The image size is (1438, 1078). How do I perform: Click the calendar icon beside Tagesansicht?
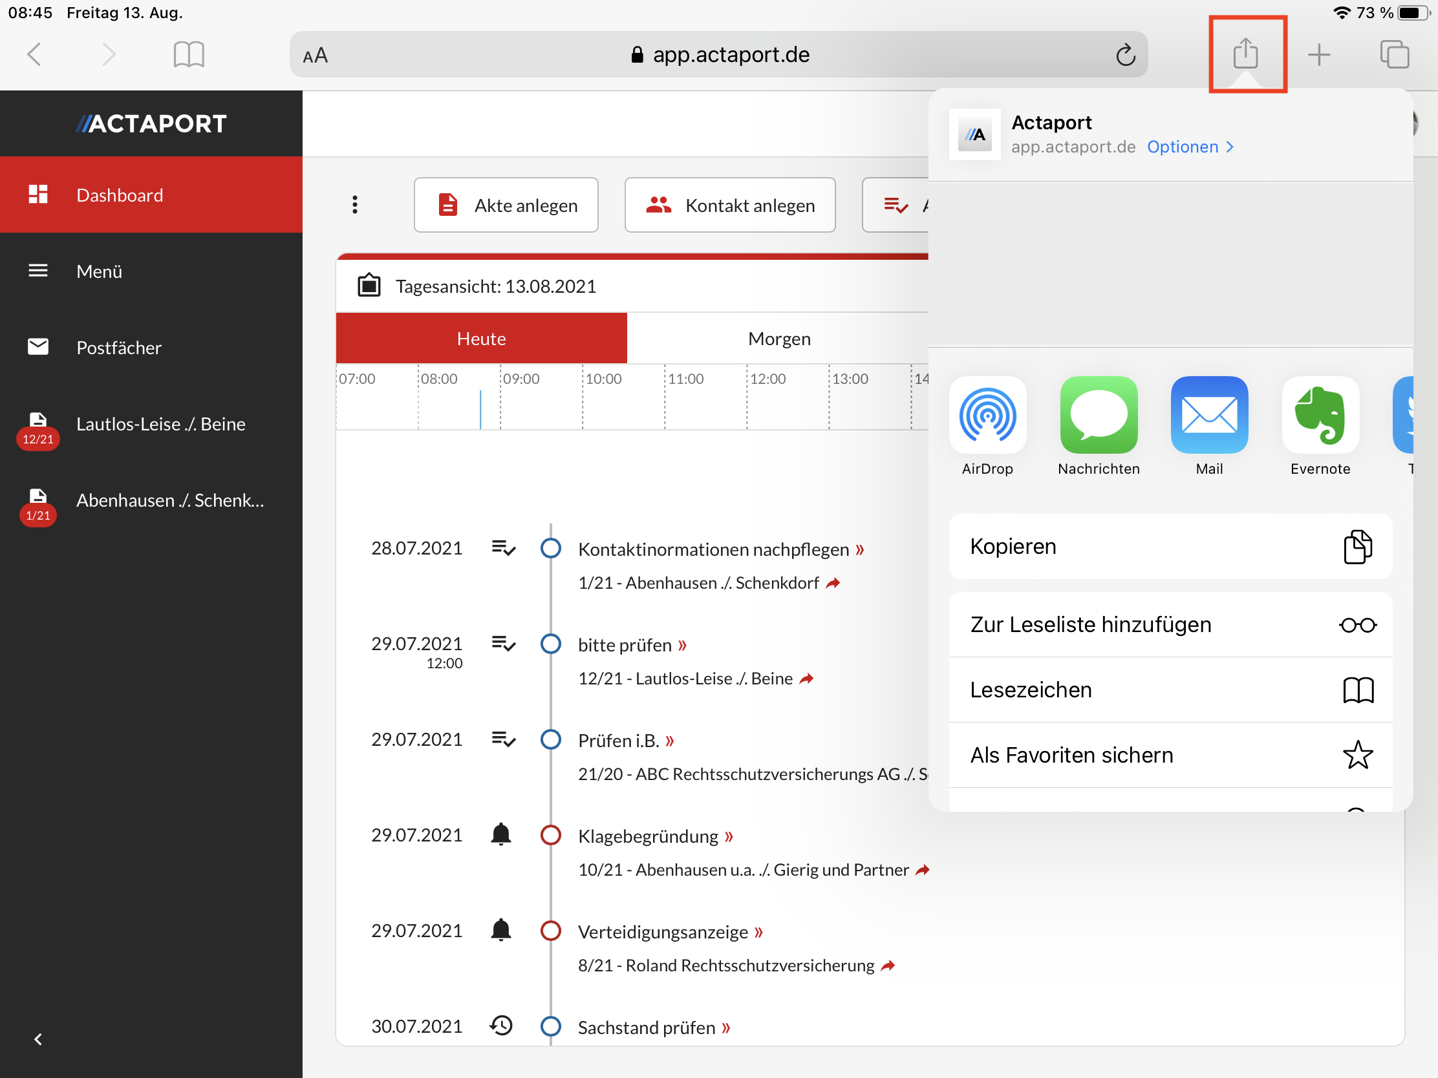tap(369, 285)
